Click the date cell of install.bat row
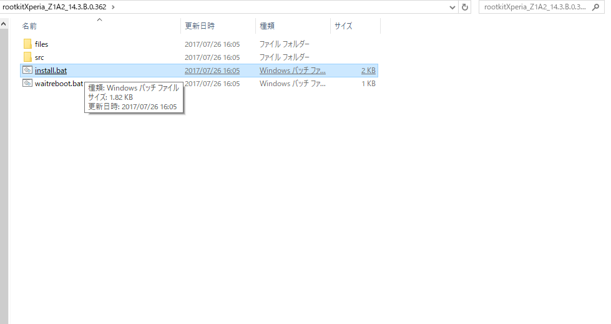The width and height of the screenshot is (611, 324). pyautogui.click(x=212, y=71)
